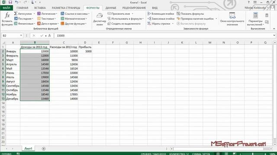Open Logical (Логические) functions list
This screenshot has height=155, width=277.
[x=47, y=14]
